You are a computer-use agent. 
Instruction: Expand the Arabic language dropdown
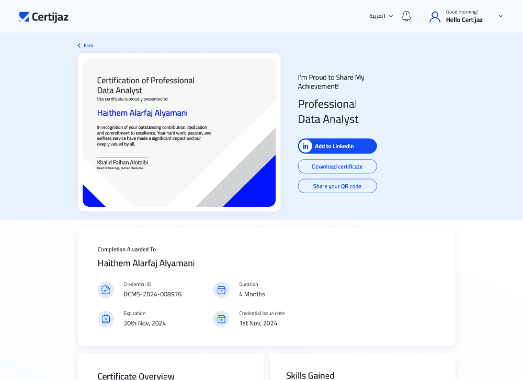point(381,16)
